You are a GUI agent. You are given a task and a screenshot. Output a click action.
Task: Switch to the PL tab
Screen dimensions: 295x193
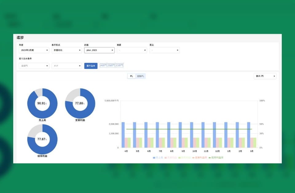click(x=132, y=76)
